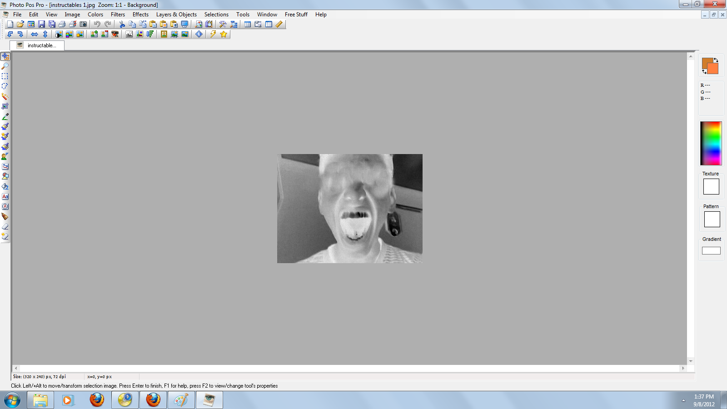Click the Copy icon in the toolbar
The height and width of the screenshot is (409, 727).
tap(132, 24)
